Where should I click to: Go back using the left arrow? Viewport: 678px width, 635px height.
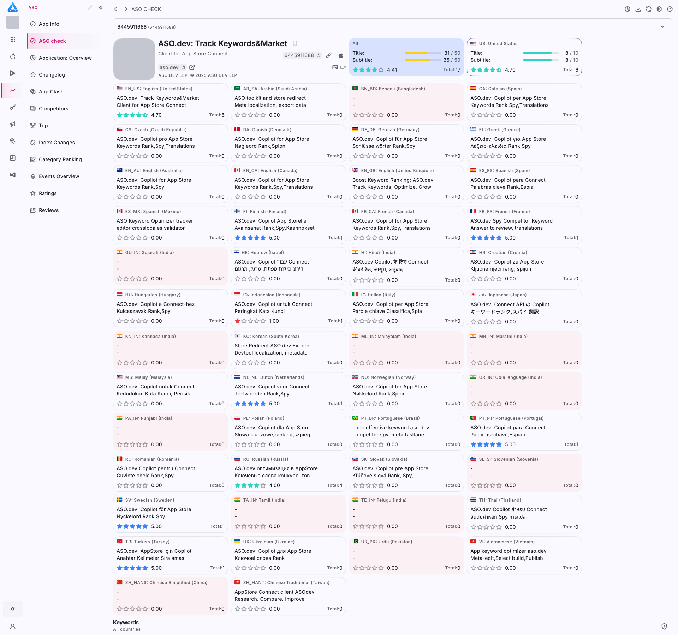coord(115,9)
